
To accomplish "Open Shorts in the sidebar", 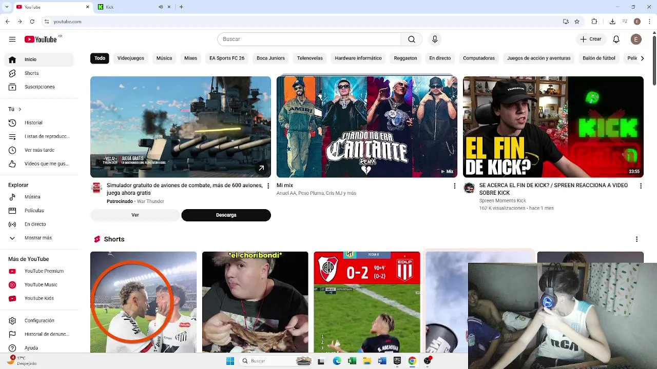I will 39,73.
